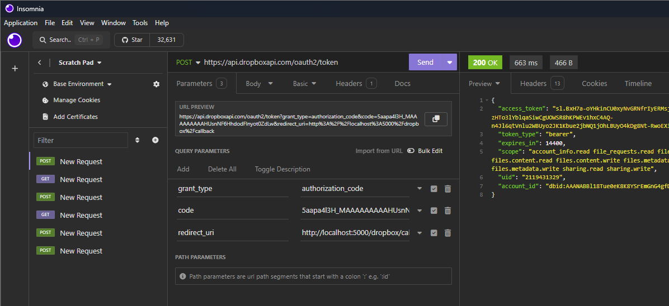Screen dimensions: 669x306
Task: Click the add request plus circle icon
Action: point(156,140)
